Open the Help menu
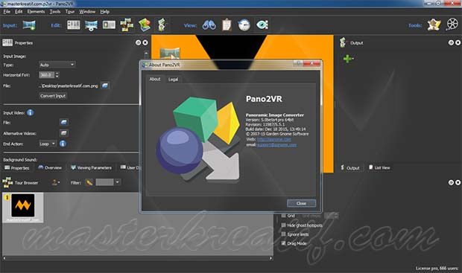The image size is (462, 273). pyautogui.click(x=105, y=11)
